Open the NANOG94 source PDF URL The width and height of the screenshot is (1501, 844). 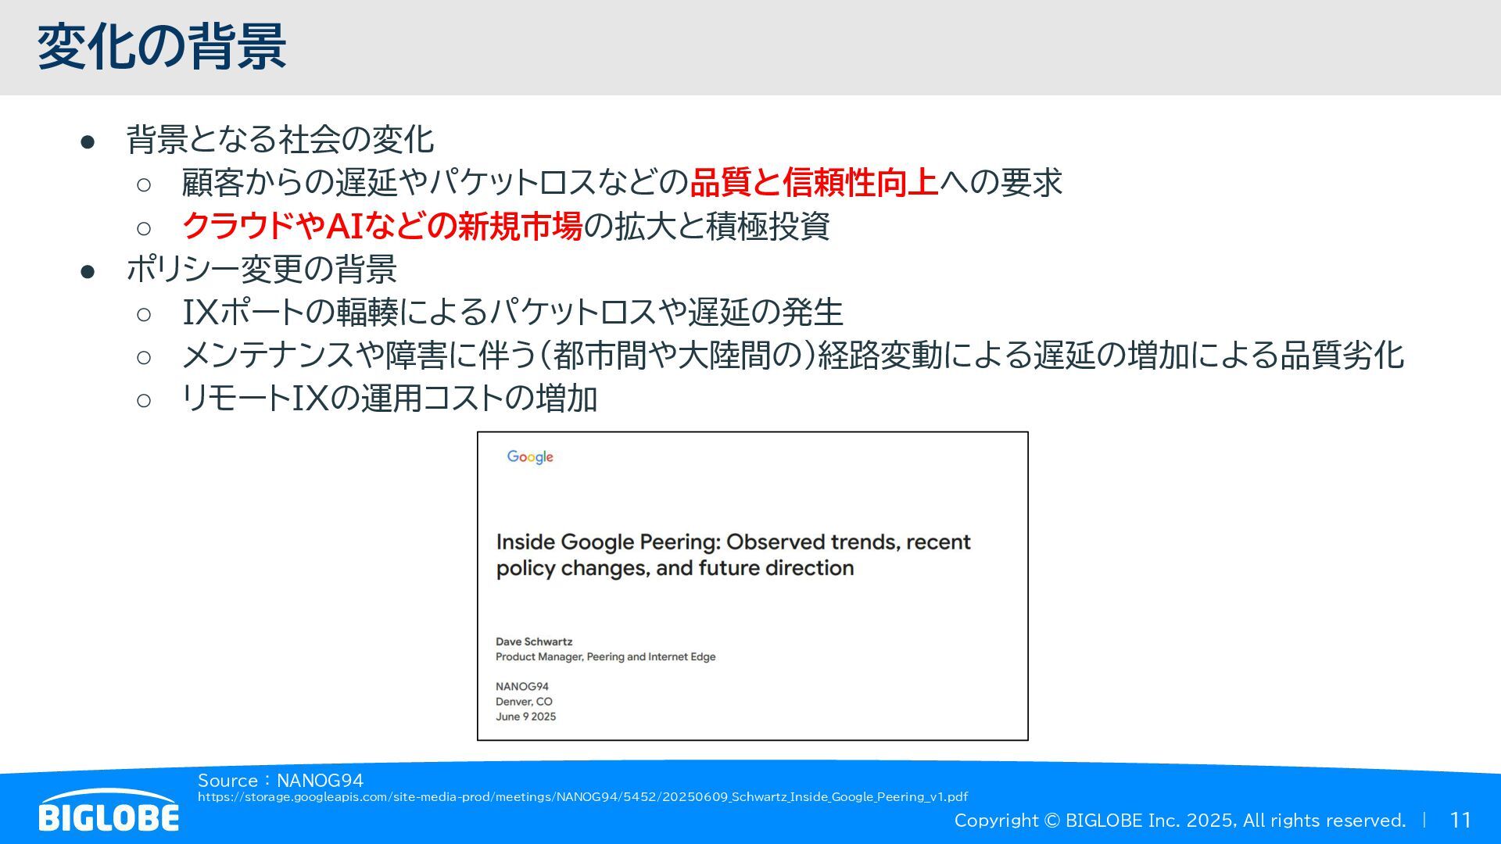582,797
